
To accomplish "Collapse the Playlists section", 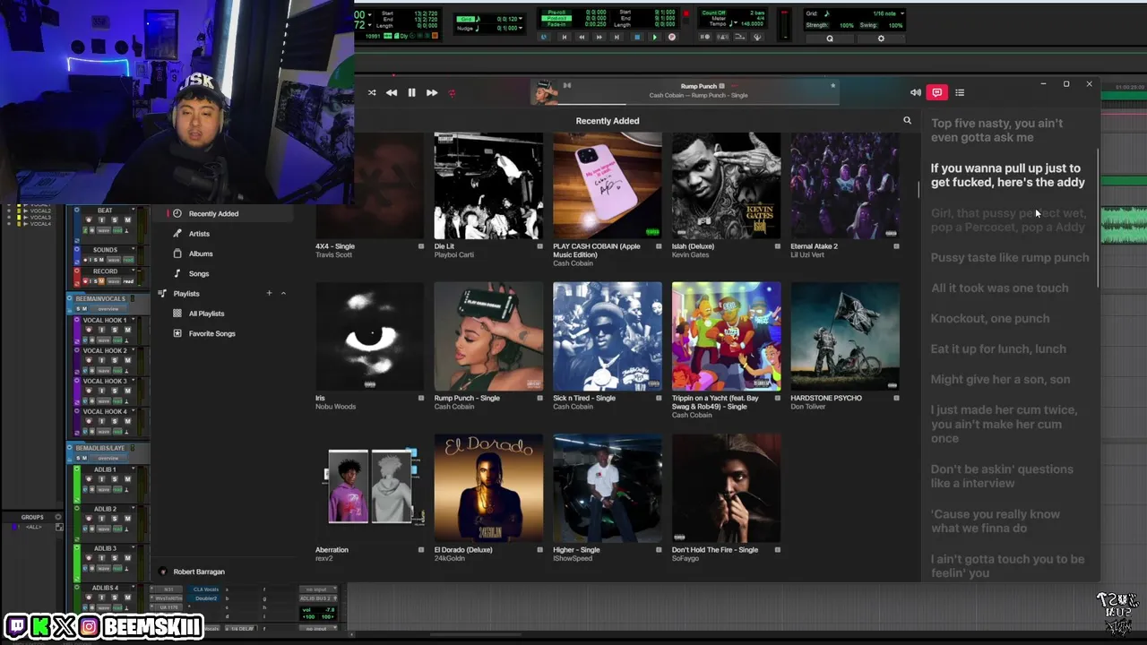I will pyautogui.click(x=283, y=293).
